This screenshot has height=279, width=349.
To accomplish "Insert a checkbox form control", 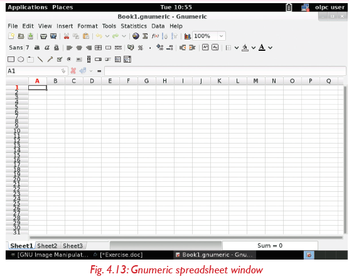I will point(60,60).
